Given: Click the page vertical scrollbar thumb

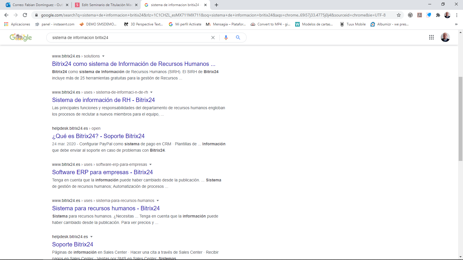Looking at the screenshot, I should 460,118.
